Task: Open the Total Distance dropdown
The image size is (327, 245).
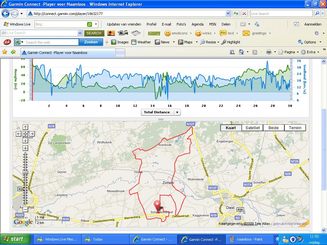Action: tap(161, 112)
